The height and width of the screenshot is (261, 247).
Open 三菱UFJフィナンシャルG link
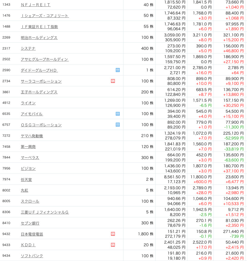point(45,212)
